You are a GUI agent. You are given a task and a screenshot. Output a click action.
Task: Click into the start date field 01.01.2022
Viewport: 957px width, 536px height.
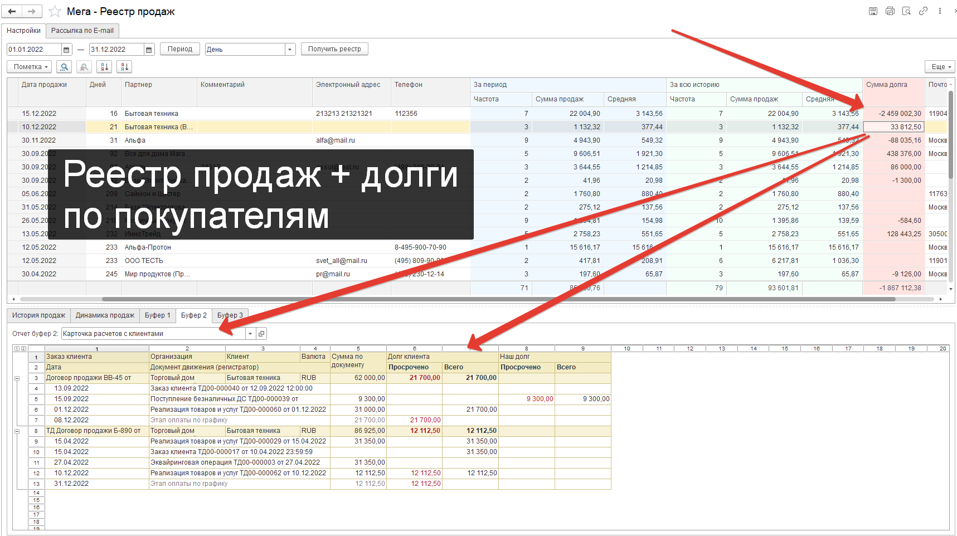34,50
